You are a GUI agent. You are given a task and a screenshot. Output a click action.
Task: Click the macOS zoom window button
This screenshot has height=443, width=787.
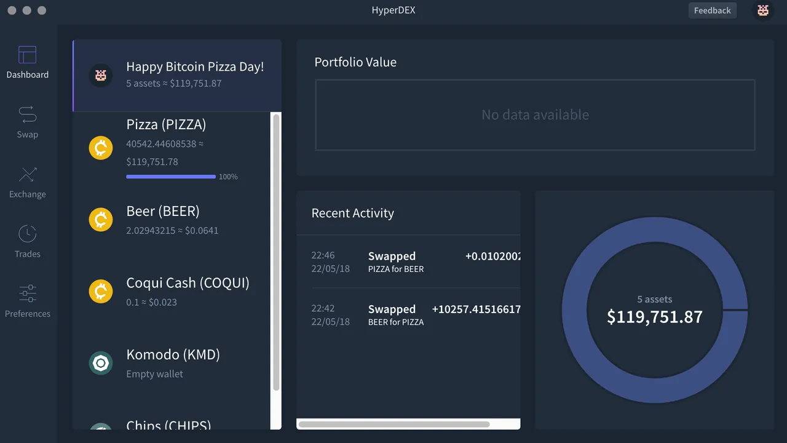pos(42,10)
